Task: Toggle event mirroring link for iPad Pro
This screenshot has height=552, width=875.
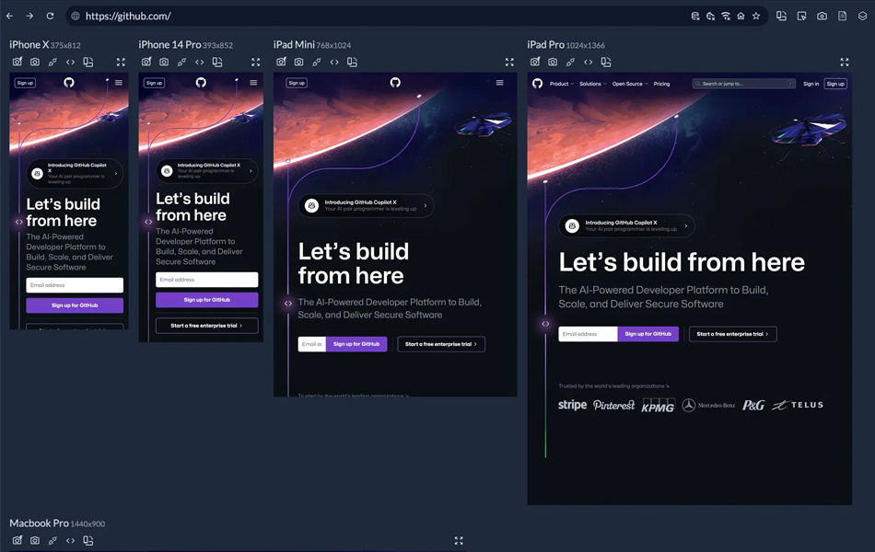Action: tap(570, 62)
